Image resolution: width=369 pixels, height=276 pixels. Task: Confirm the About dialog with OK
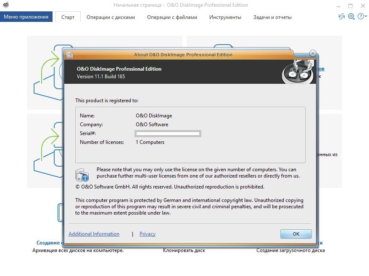(296, 234)
